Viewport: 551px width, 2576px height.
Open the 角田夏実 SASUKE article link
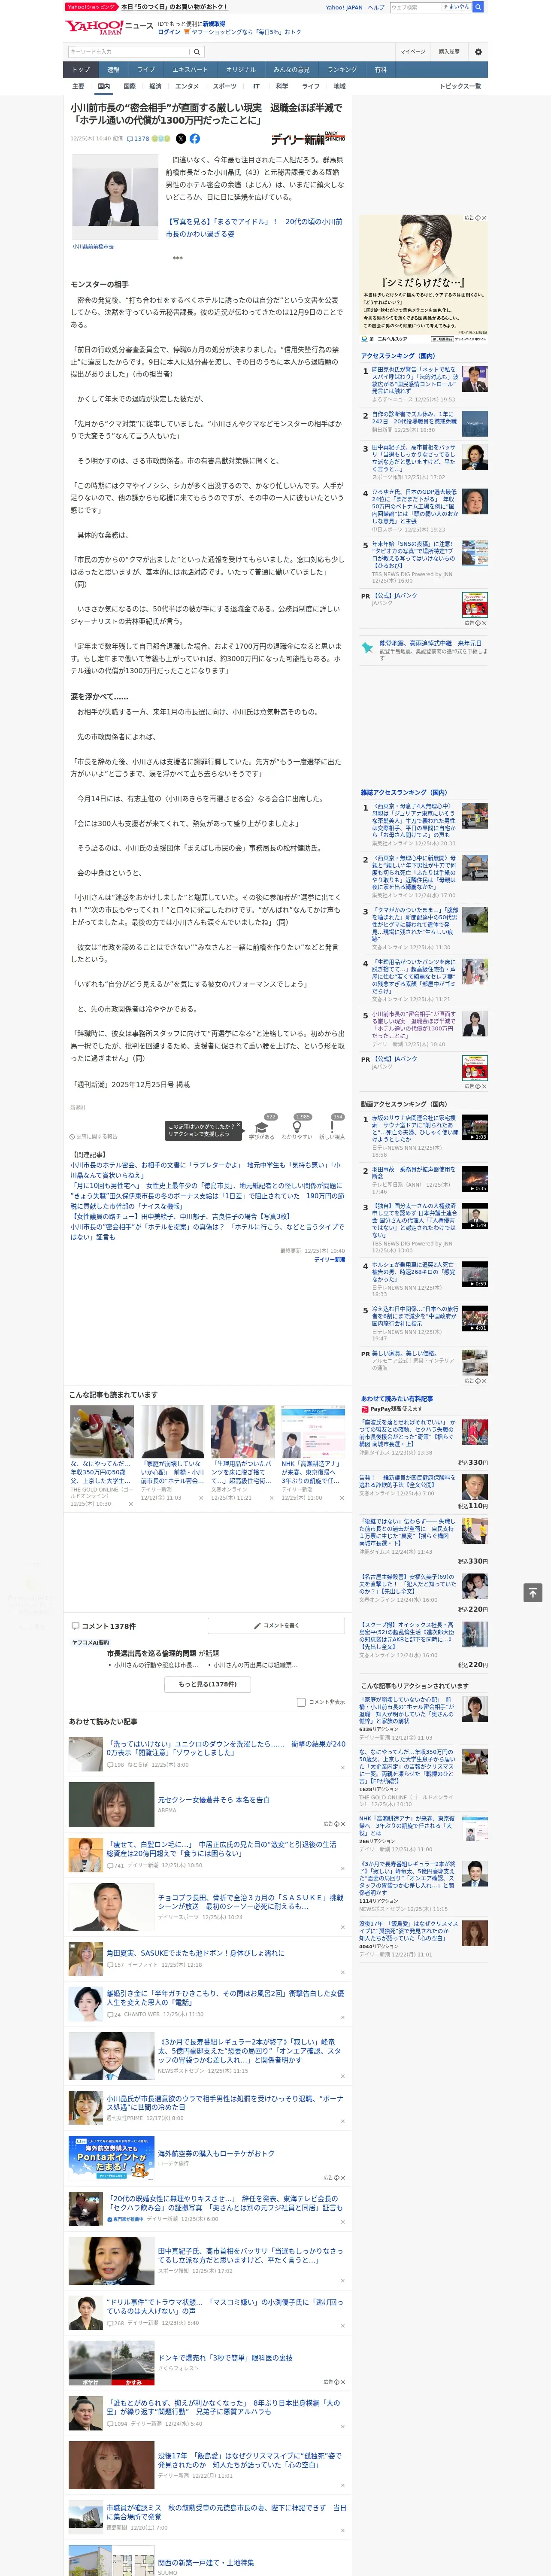pos(196,1953)
